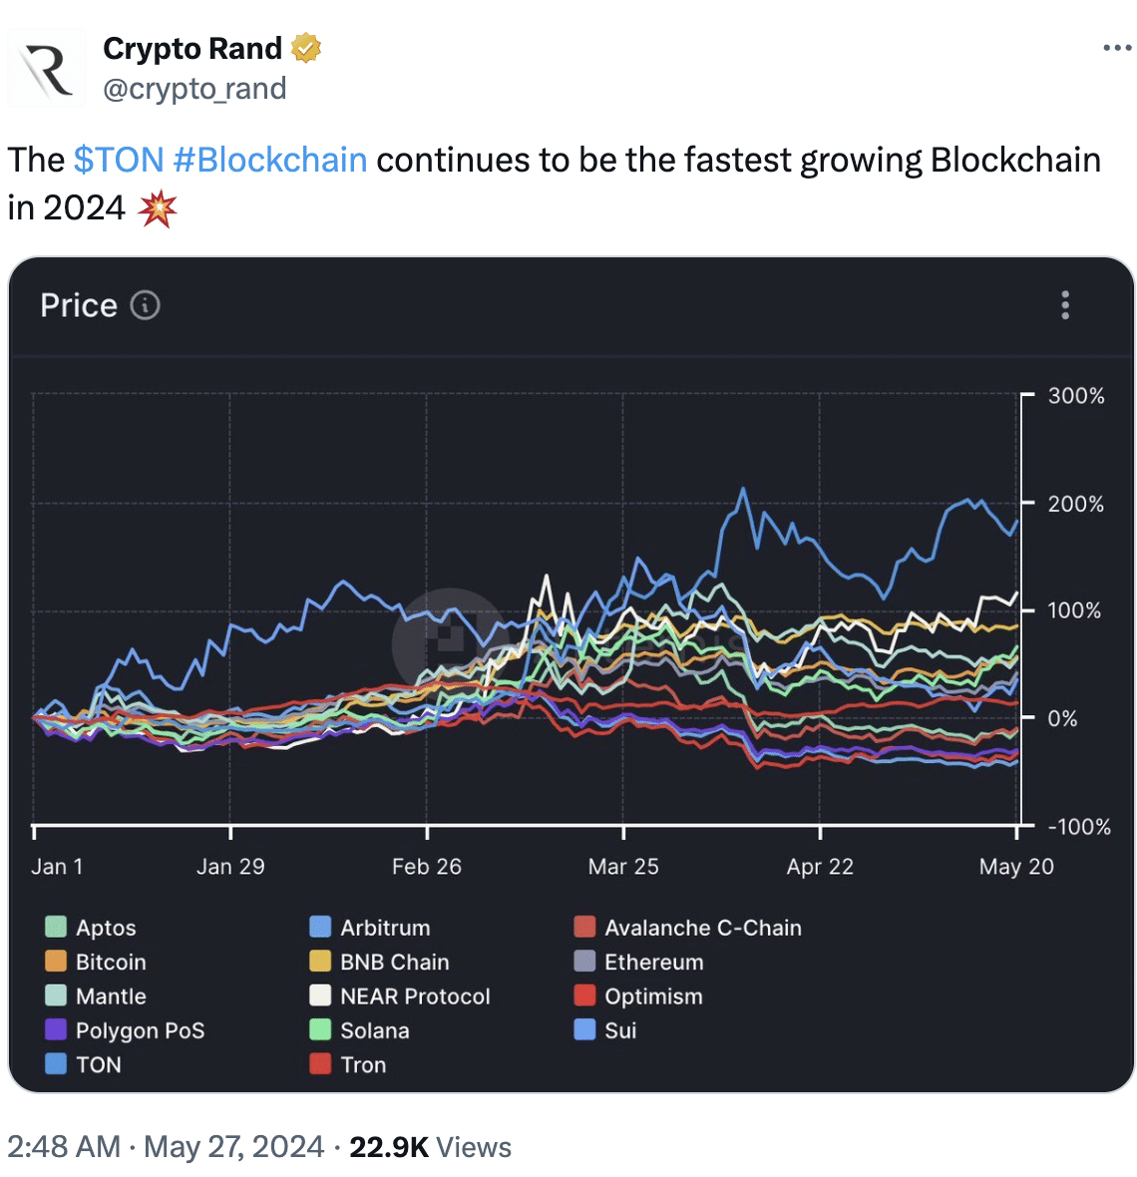Click the Price info circle icon
This screenshot has width=1137, height=1177.
146,305
